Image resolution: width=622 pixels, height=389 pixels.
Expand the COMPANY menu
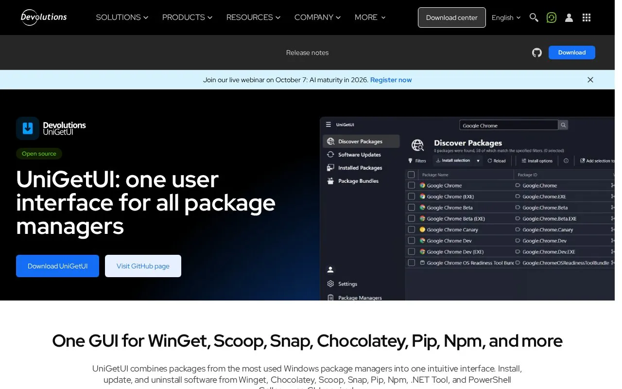pyautogui.click(x=317, y=18)
